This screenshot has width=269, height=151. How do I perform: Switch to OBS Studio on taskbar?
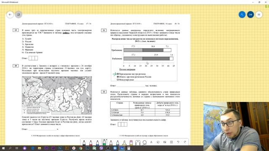tap(108, 148)
